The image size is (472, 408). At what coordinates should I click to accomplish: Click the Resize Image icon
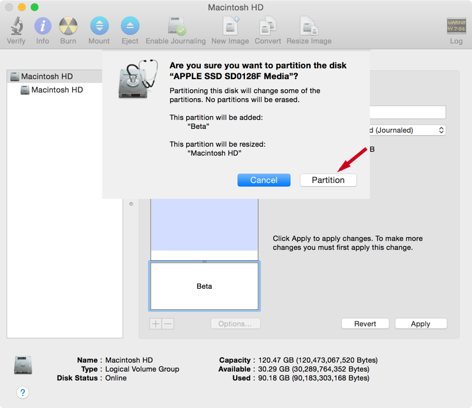(309, 26)
